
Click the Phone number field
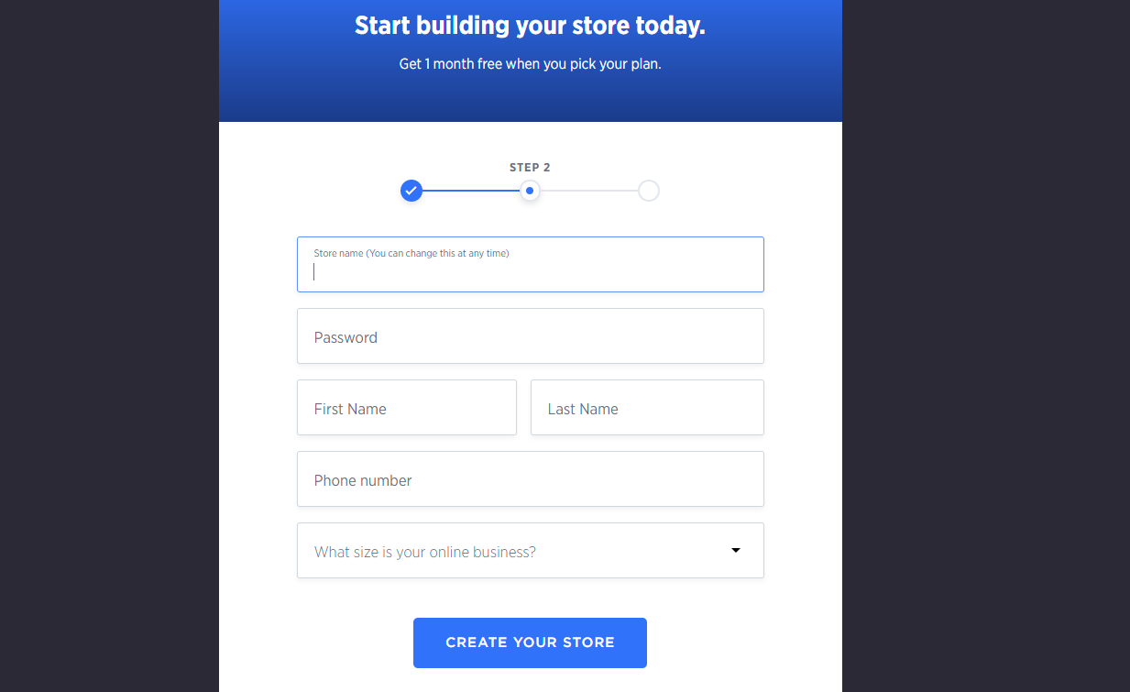tap(530, 479)
